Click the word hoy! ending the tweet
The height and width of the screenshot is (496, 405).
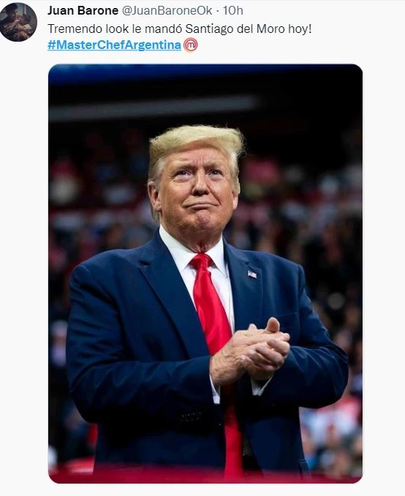click(x=300, y=29)
